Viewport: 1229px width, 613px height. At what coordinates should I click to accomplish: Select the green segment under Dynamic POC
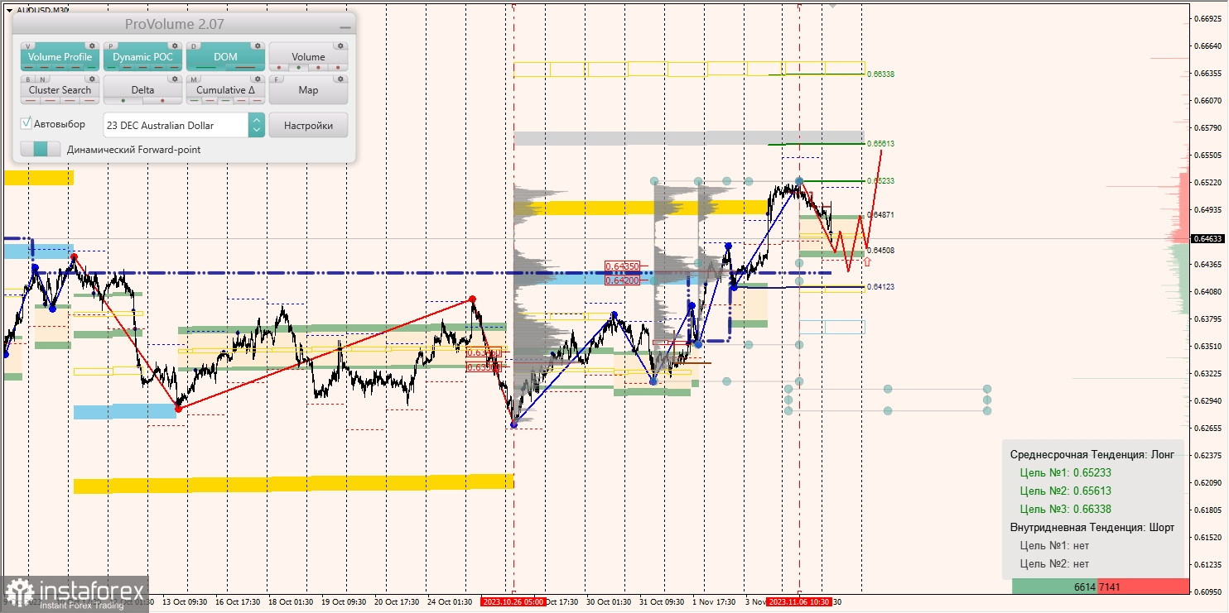[111, 67]
